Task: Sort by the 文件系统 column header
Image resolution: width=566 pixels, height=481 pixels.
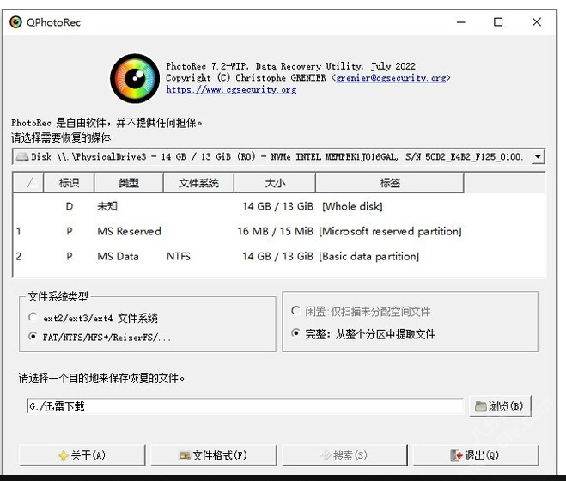Action: tap(199, 183)
